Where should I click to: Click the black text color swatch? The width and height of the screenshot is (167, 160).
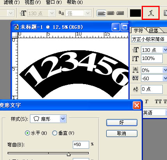point(135,13)
